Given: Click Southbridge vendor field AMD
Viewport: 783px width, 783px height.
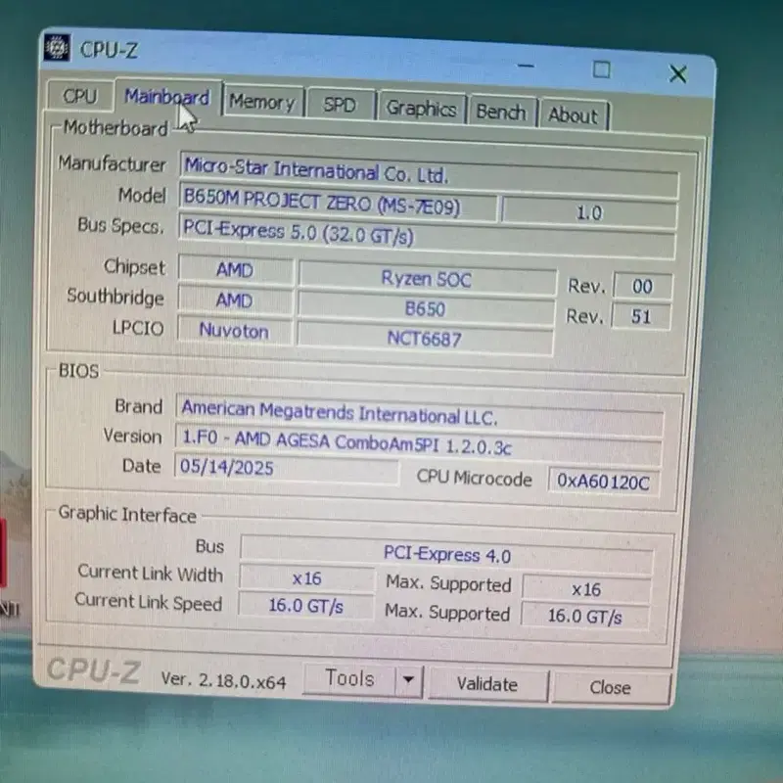Looking at the screenshot, I should click(x=234, y=300).
